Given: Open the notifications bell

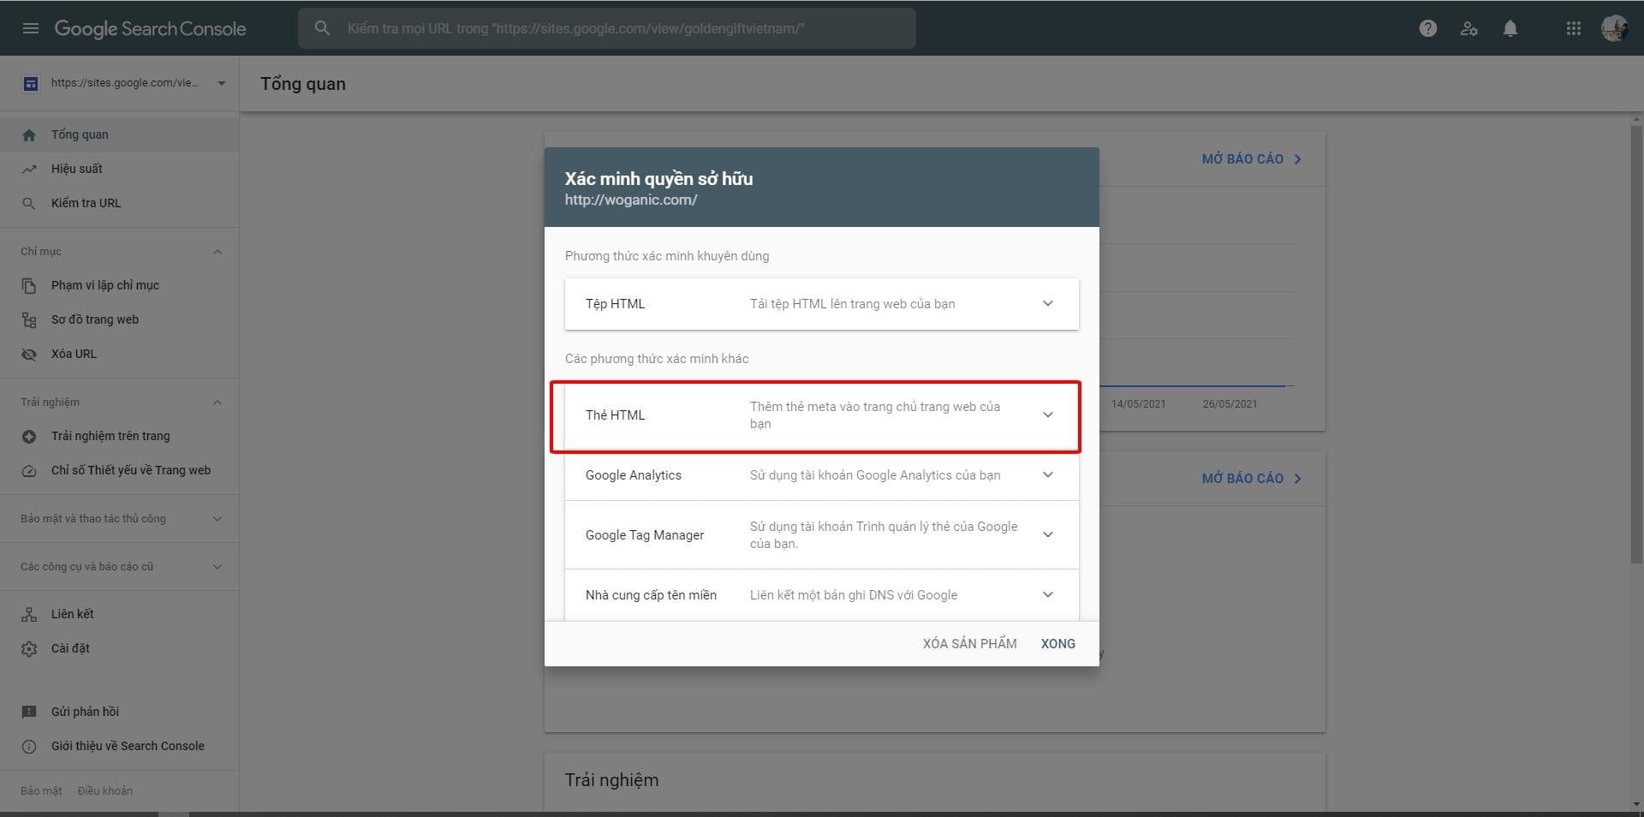Looking at the screenshot, I should click(1510, 28).
